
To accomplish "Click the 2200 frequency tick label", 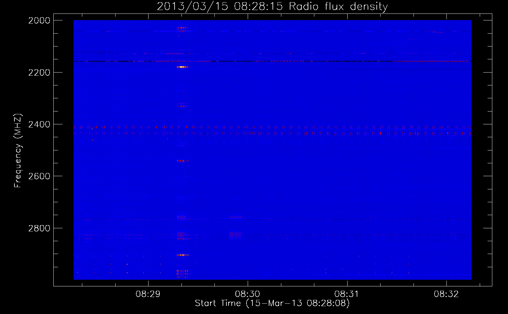I will click(39, 73).
